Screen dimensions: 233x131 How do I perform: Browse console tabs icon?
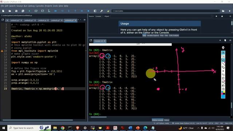(x=91, y=40)
